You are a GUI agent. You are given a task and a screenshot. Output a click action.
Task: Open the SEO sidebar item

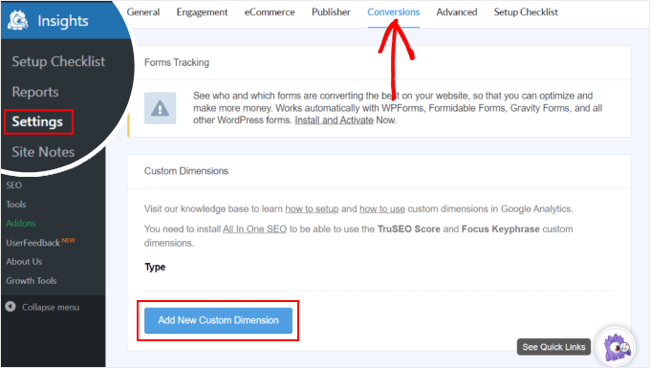click(13, 185)
